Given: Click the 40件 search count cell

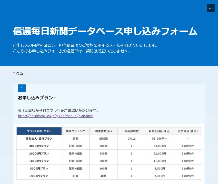Looking at the screenshot, I should tap(103, 176).
